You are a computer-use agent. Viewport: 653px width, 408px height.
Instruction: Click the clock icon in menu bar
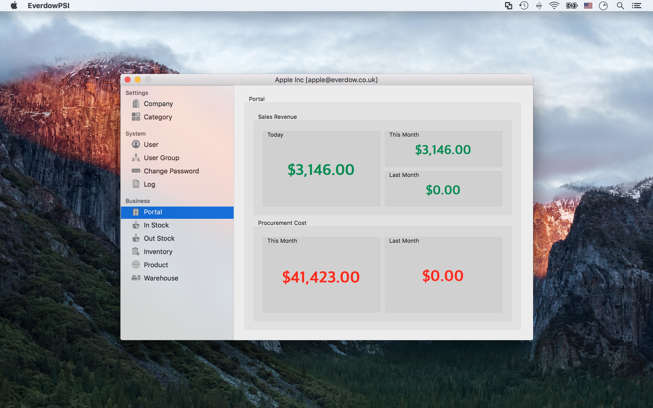click(x=603, y=6)
